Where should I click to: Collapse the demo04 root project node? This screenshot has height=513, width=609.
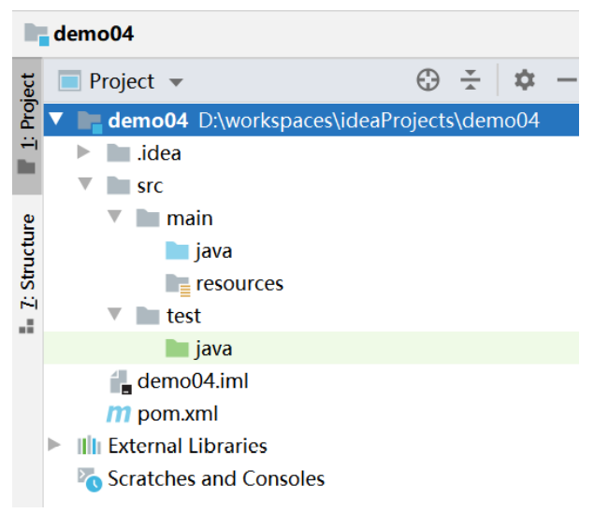point(56,119)
